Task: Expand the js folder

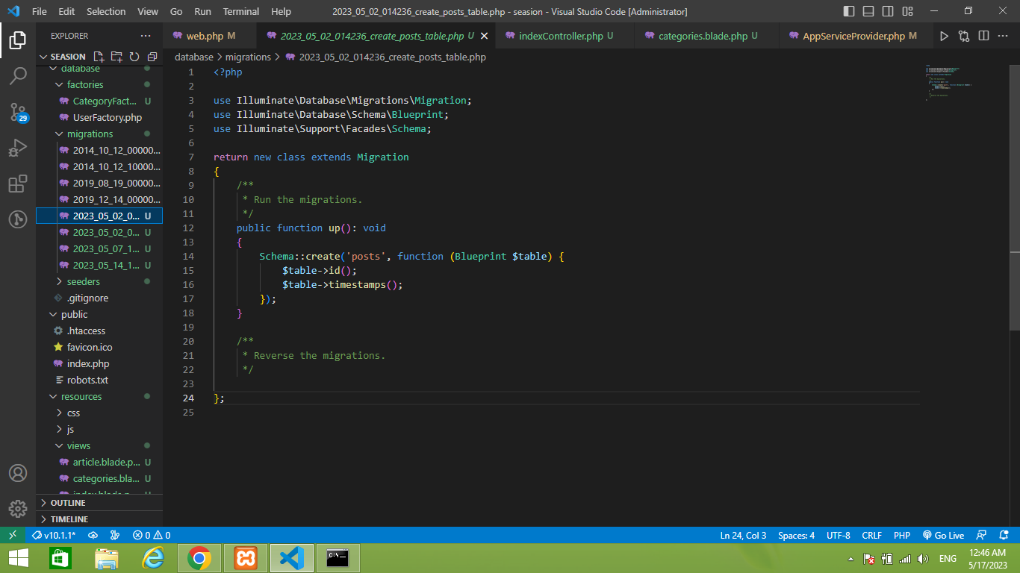Action: [99, 429]
